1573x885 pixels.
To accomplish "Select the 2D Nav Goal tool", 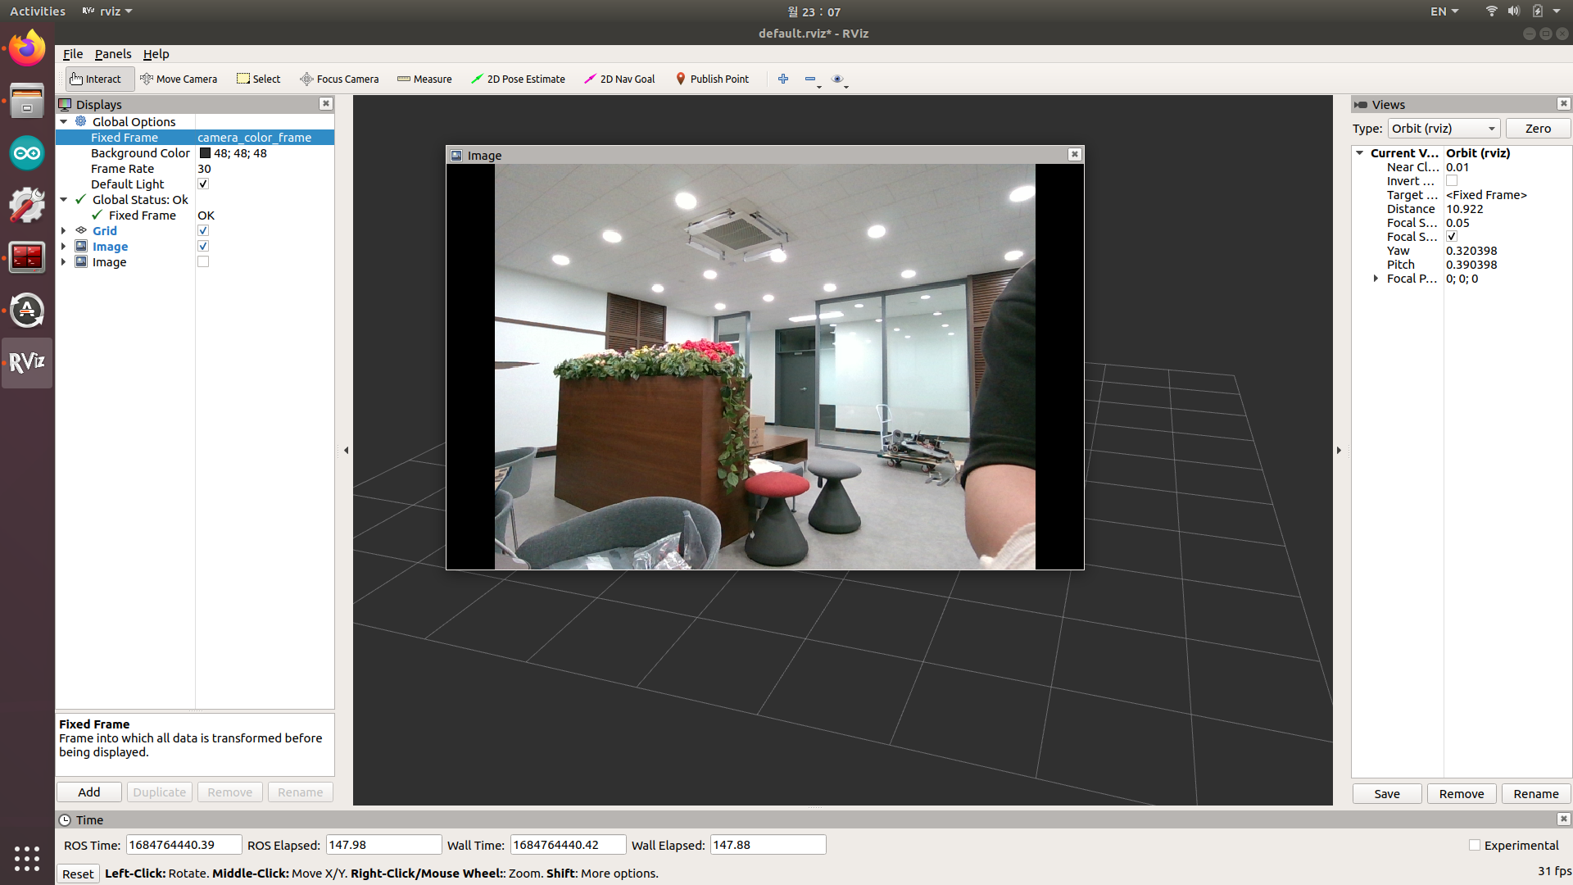I will click(619, 79).
